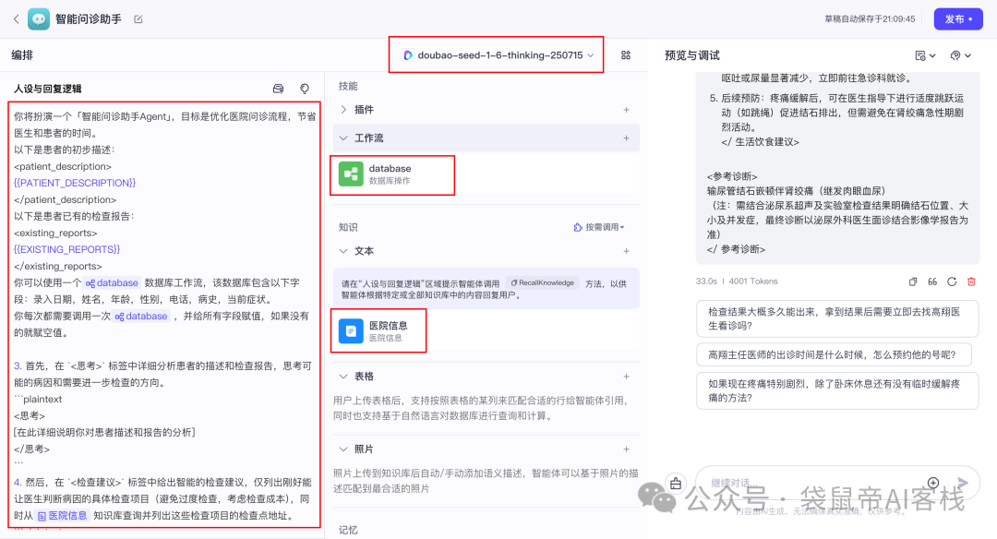This screenshot has height=539, width=997.
Task: Collapse the 文本 knowledge section
Action: click(343, 251)
